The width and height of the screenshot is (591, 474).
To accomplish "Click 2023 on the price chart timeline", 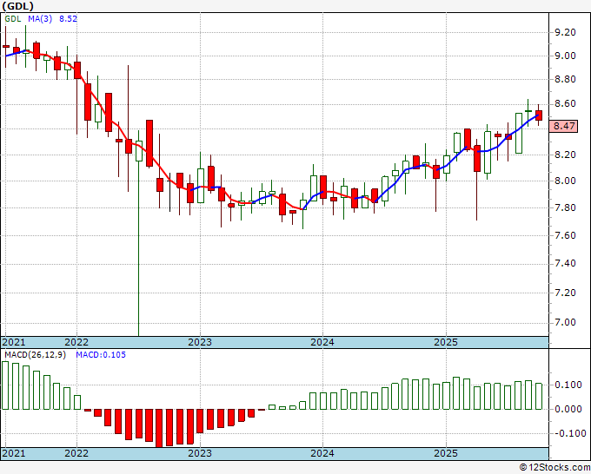I will tap(200, 342).
